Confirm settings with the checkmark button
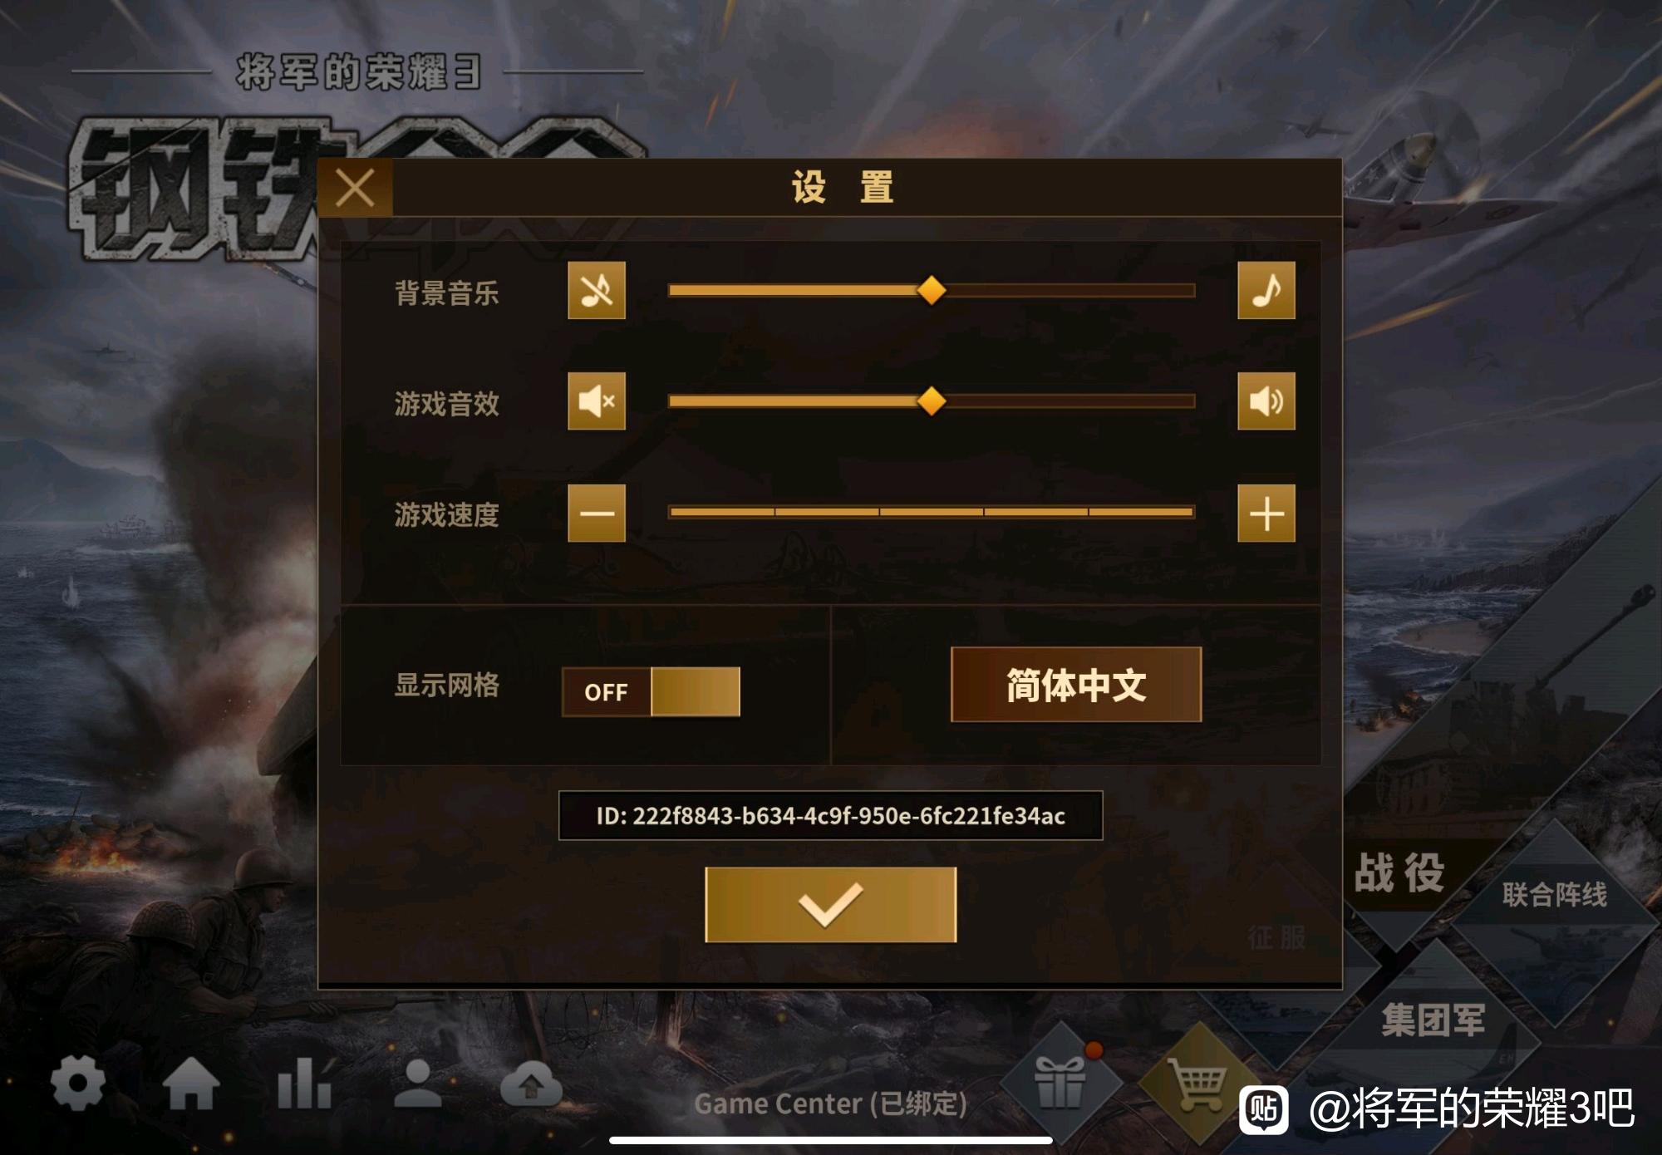Viewport: 1662px width, 1155px height. pos(830,905)
